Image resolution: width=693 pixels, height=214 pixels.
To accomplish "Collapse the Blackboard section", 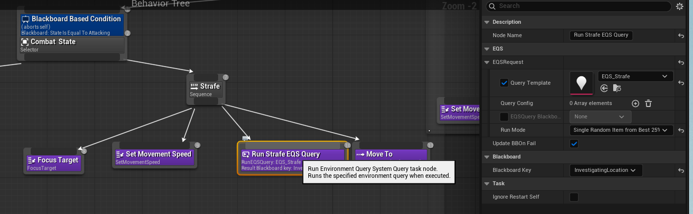I will [x=487, y=157].
